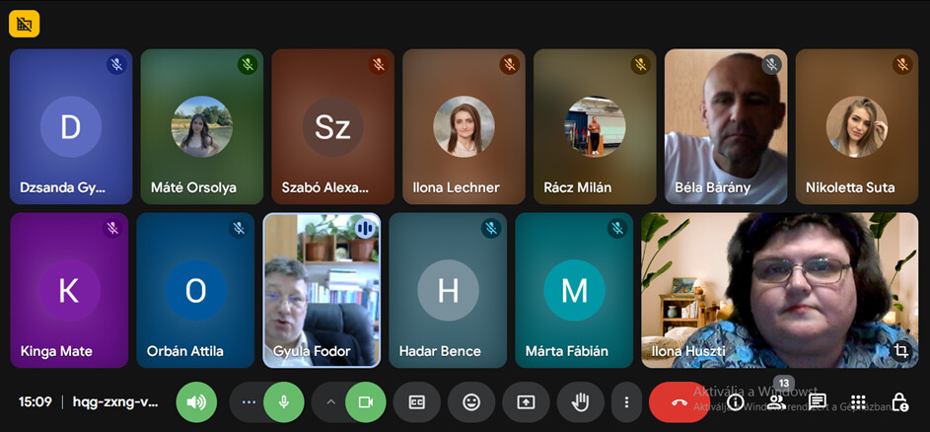Click the crop icon on Ilona Huszti's tile
The image size is (930, 432).
(900, 350)
